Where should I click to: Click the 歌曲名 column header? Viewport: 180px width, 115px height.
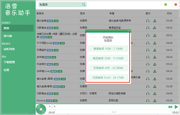40,14
